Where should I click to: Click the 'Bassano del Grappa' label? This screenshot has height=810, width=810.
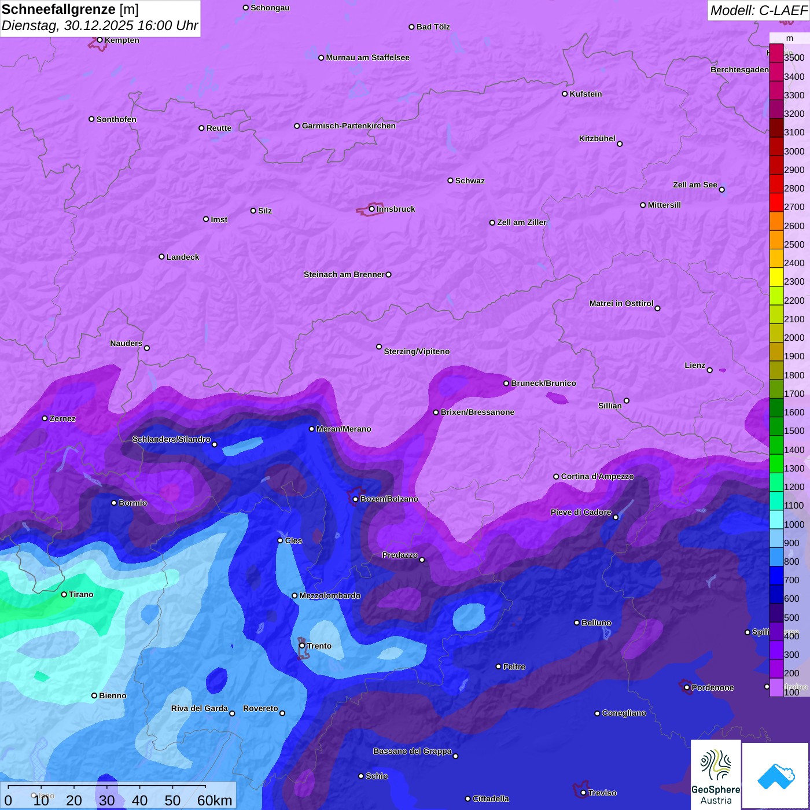[x=413, y=751]
